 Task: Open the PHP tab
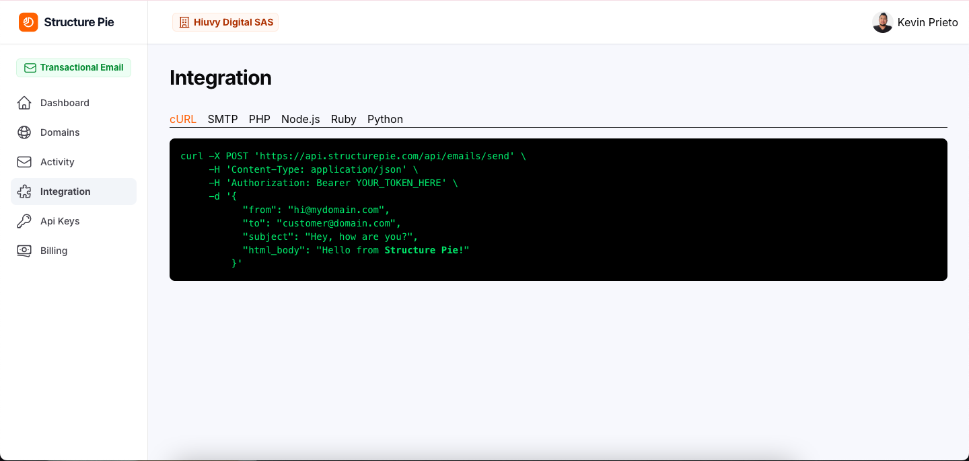(x=260, y=119)
